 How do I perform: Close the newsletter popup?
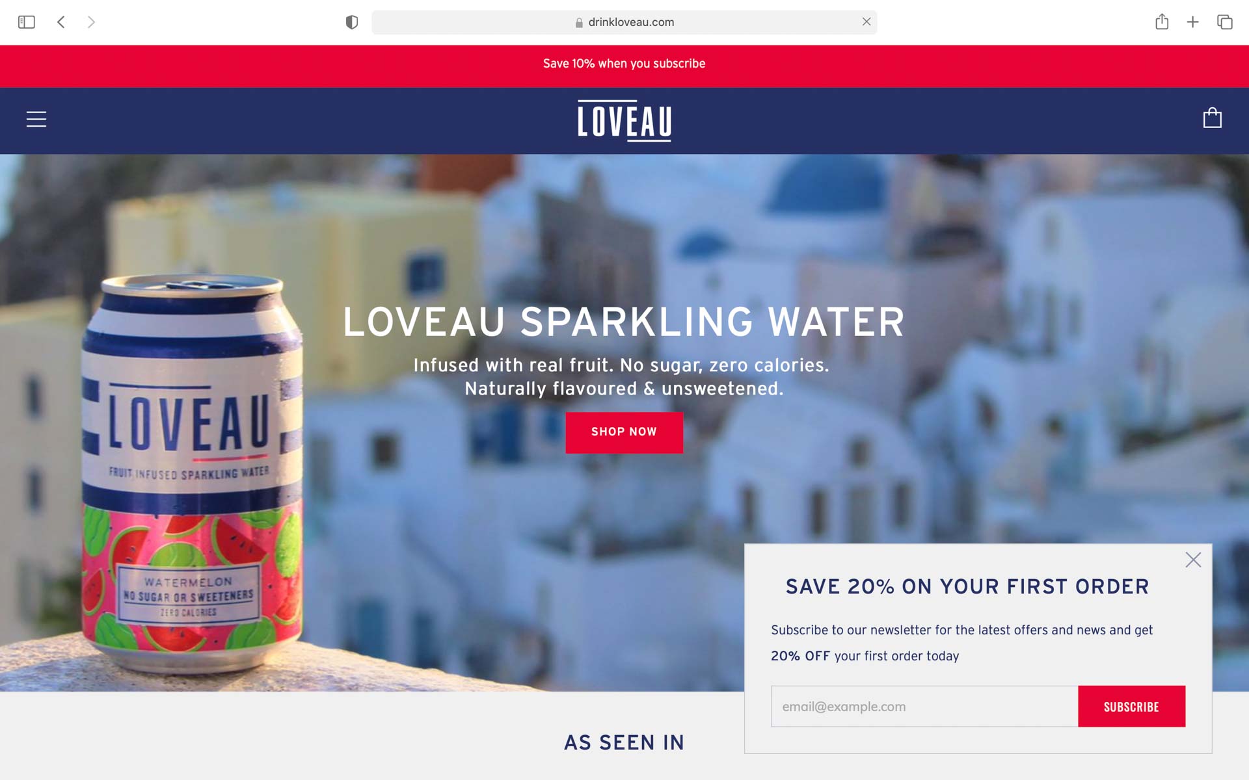(x=1193, y=560)
